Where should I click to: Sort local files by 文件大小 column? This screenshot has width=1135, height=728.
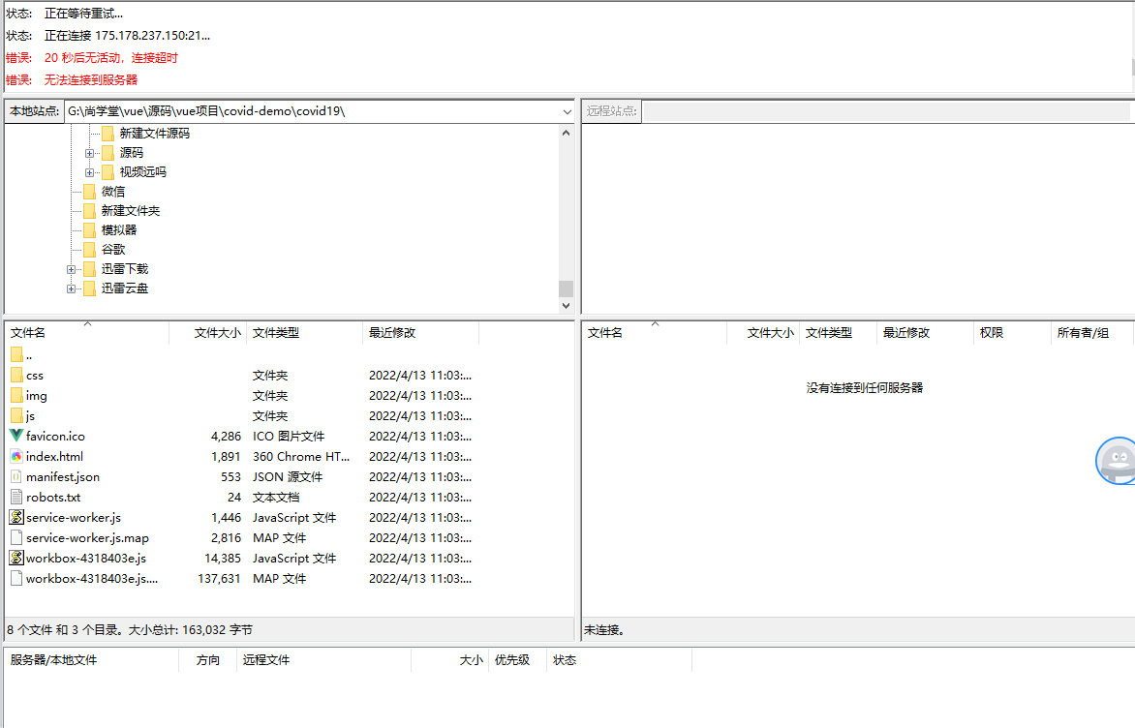click(x=208, y=333)
